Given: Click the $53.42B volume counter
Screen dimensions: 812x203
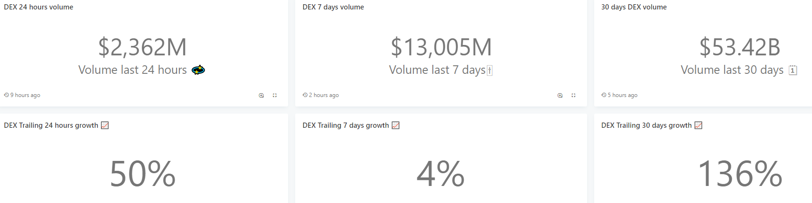Looking at the screenshot, I should coord(739,47).
